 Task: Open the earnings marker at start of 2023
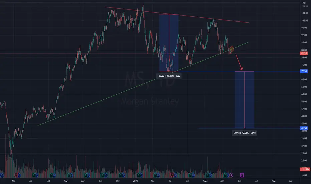[208, 175]
